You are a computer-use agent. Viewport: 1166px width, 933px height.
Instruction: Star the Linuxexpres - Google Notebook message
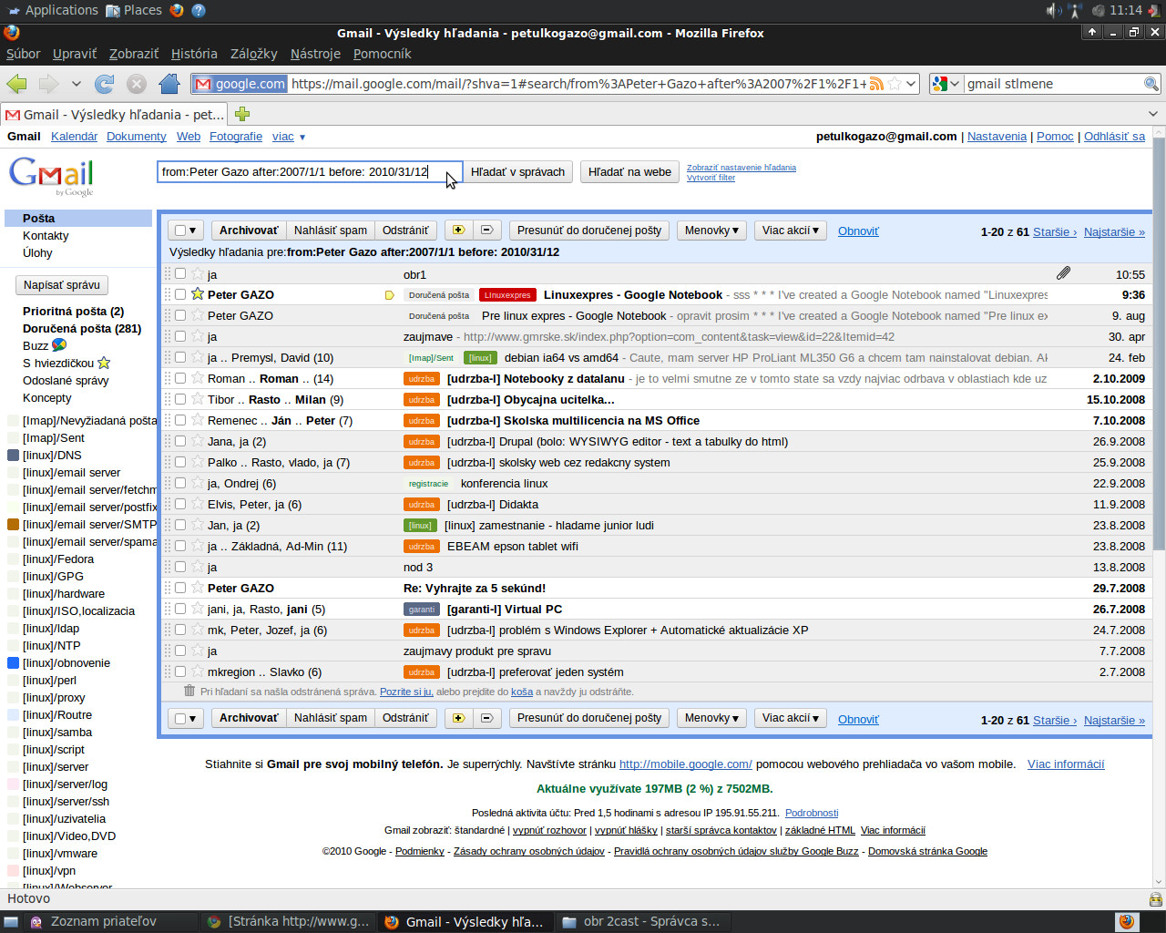[x=198, y=294]
